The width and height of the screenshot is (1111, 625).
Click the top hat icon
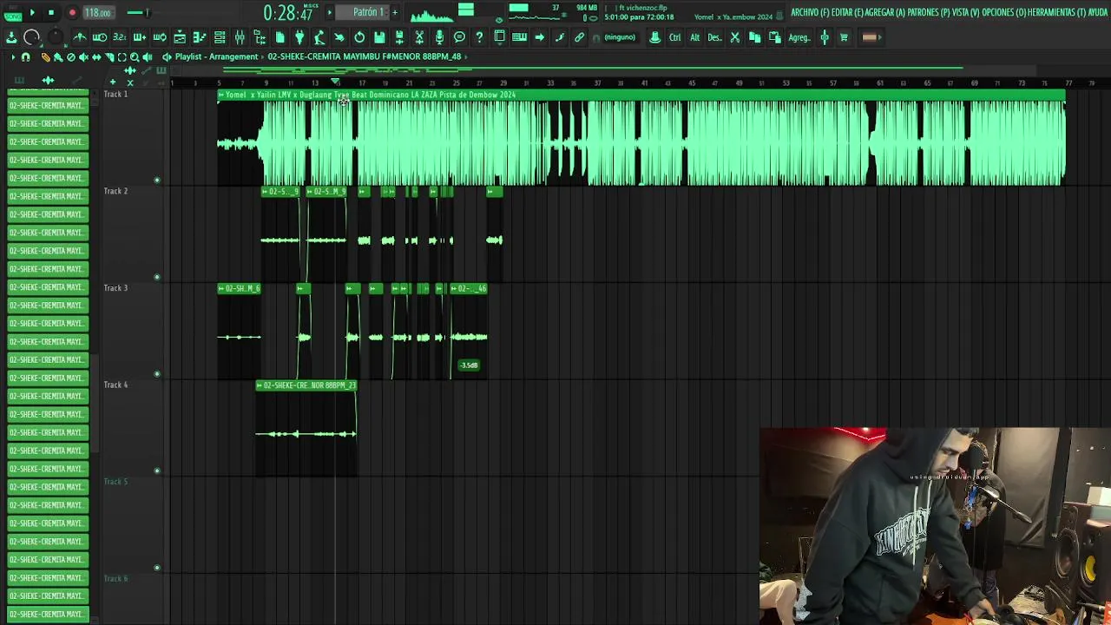pos(655,37)
